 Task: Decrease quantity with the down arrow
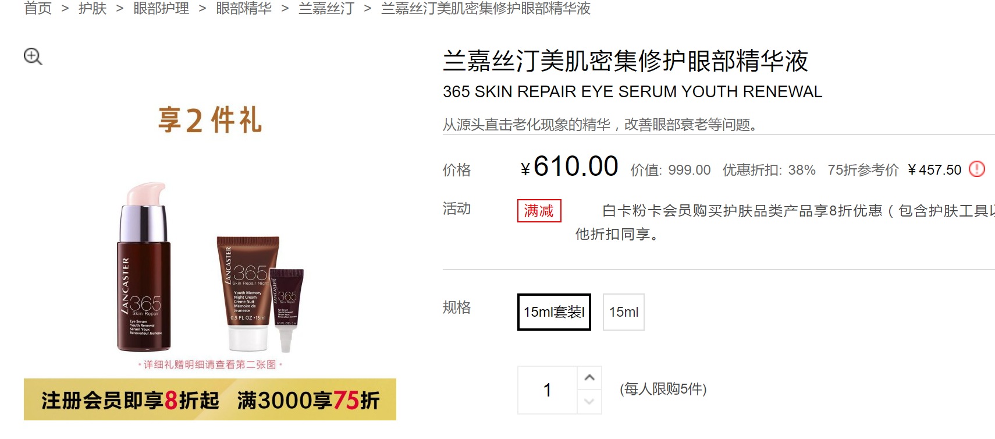point(589,402)
